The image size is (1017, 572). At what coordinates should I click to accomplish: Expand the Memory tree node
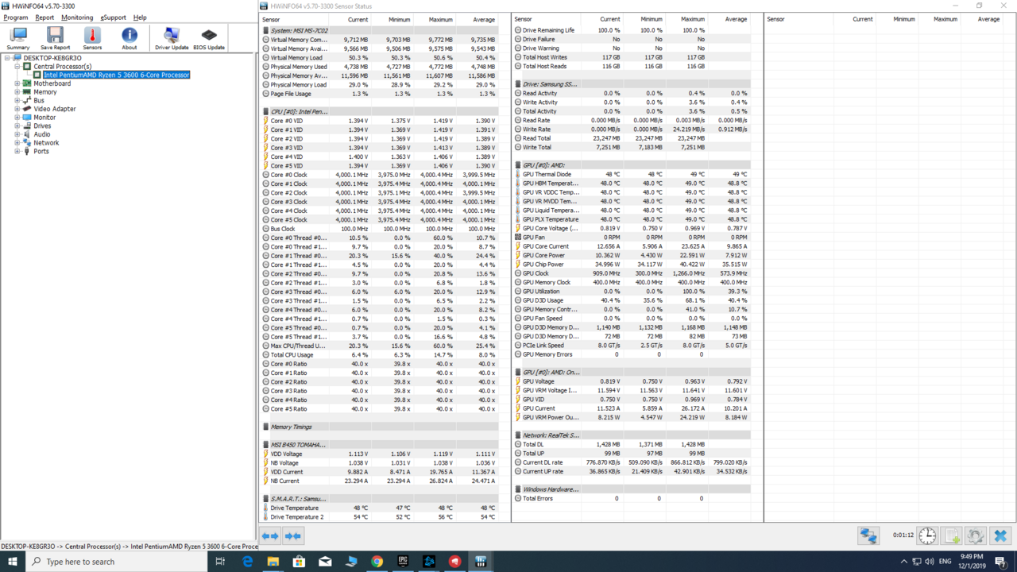click(x=17, y=92)
